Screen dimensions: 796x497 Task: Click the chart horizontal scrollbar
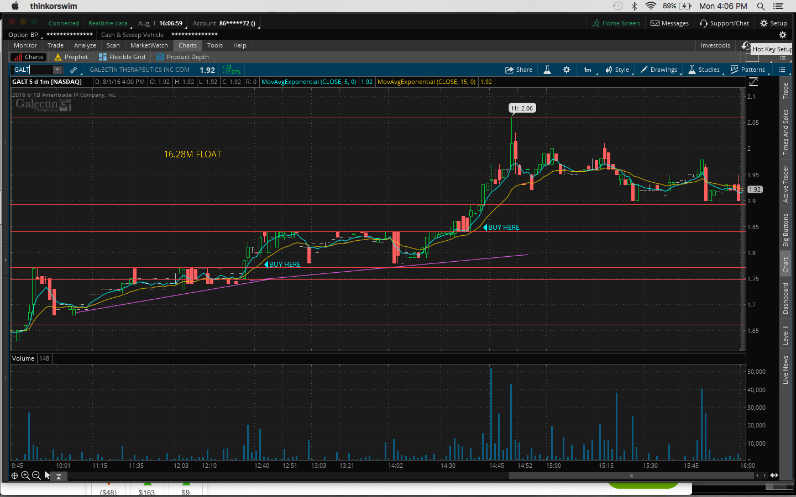631,475
